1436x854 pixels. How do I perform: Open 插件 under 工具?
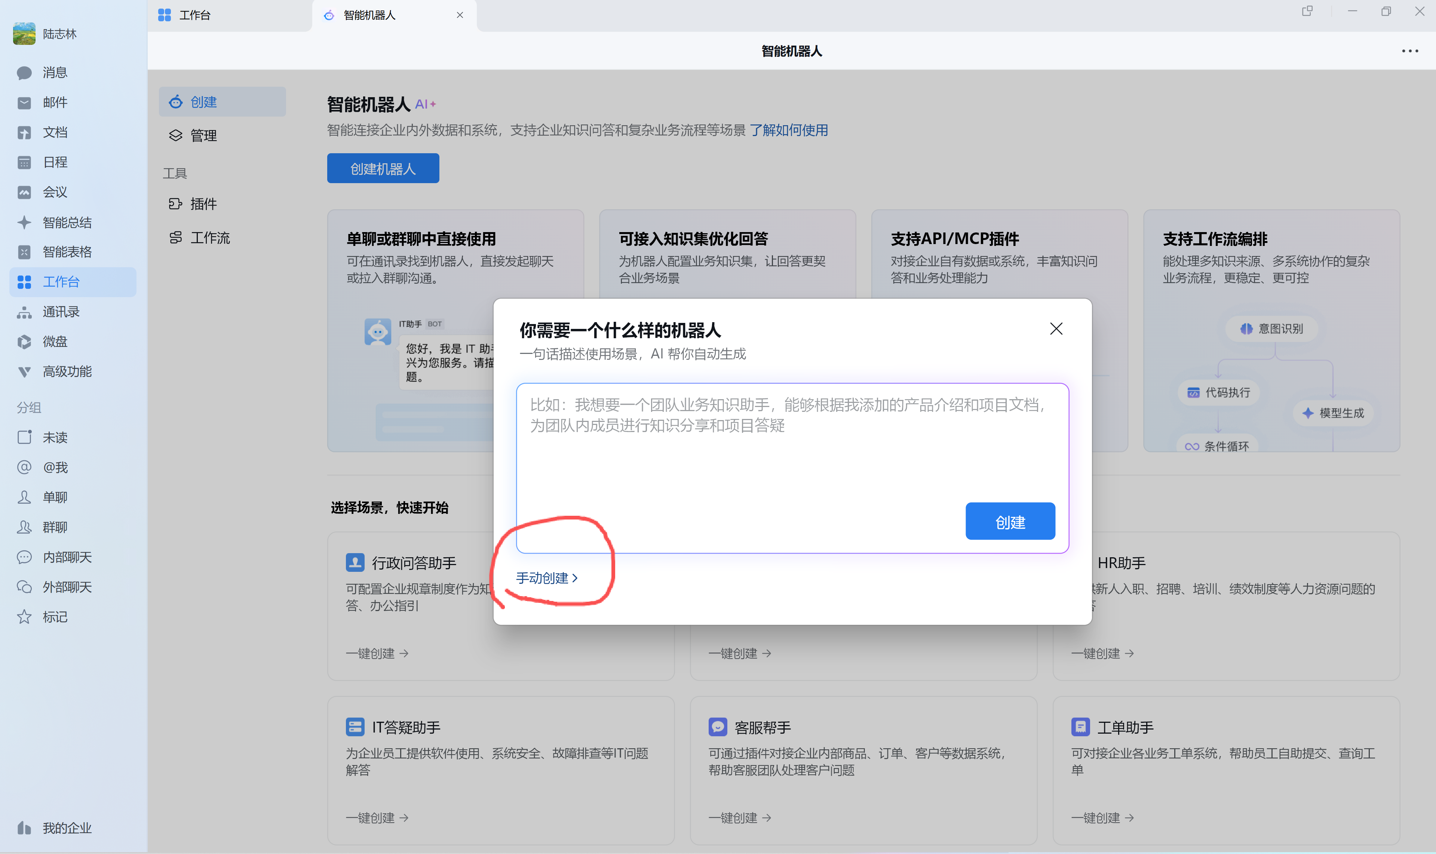(222, 204)
